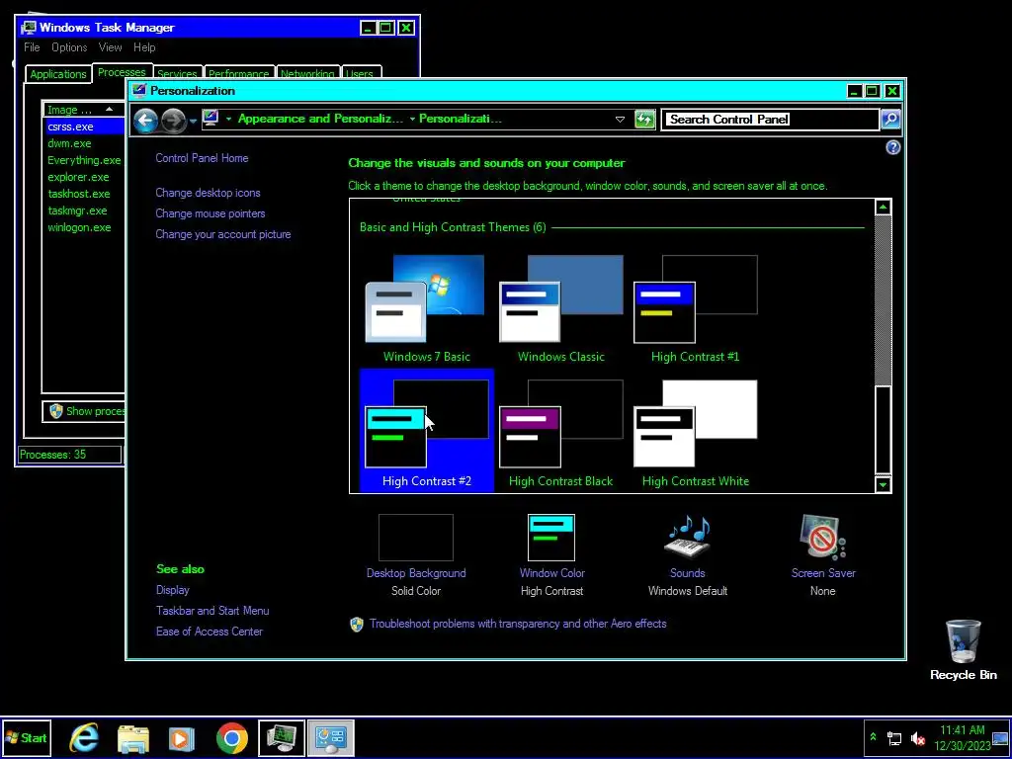Select dwm.exe process row
Screen dimensions: 1012x759
click(x=84, y=144)
